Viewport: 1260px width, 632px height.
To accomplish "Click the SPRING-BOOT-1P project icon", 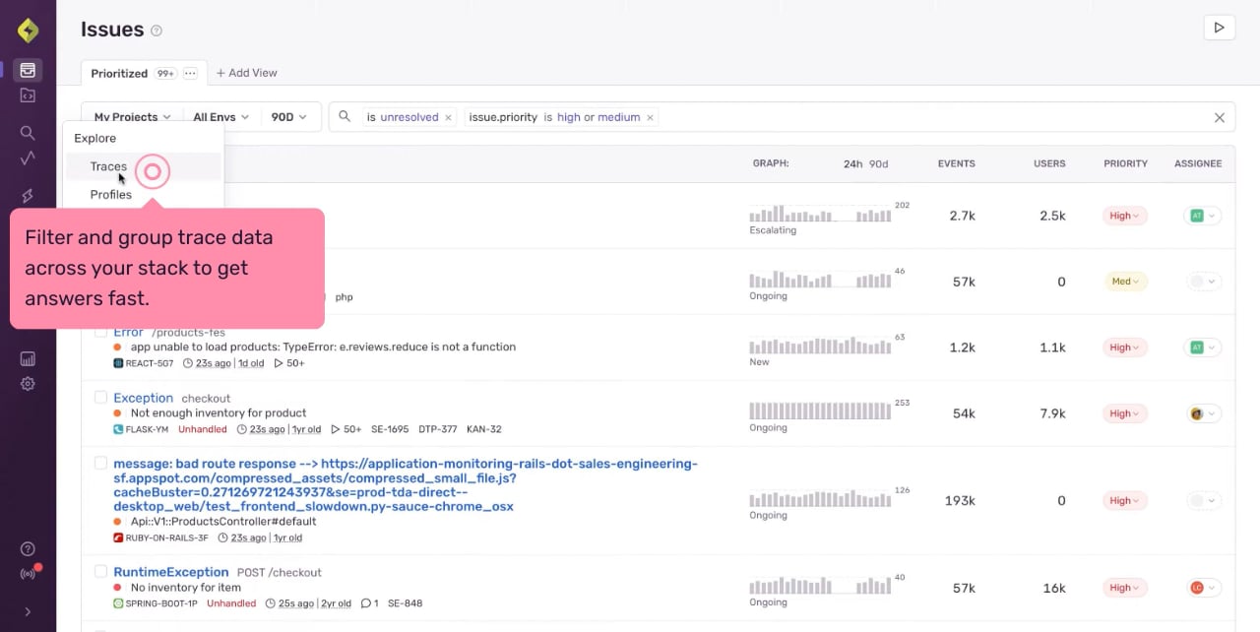I will tap(118, 603).
